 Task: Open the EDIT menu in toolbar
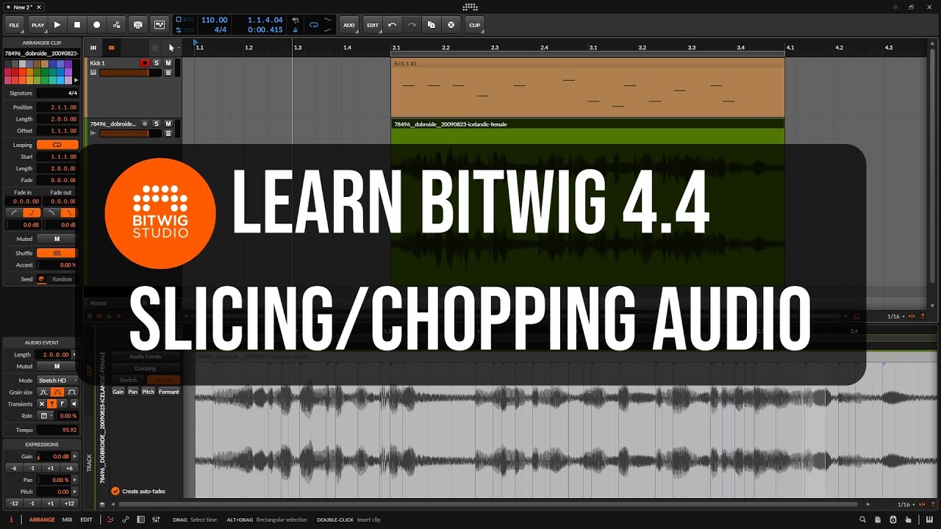tap(373, 25)
